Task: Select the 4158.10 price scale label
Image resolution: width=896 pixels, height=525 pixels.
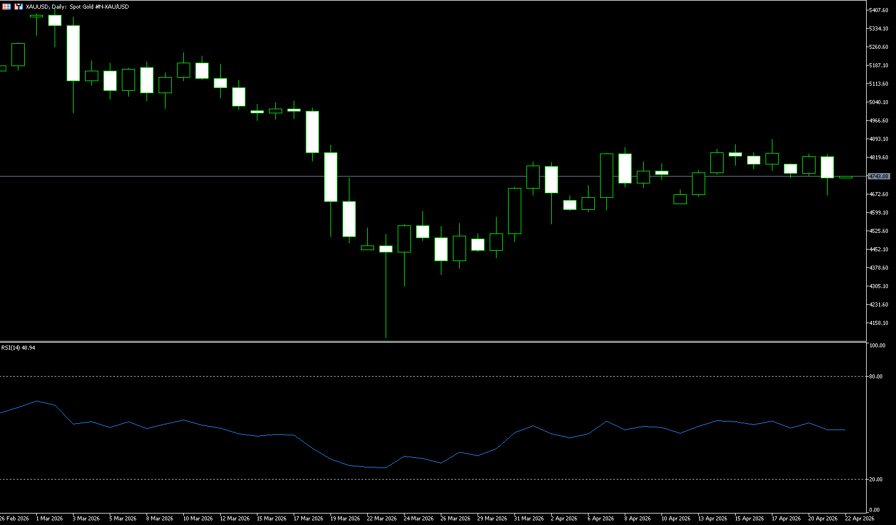Action: (x=879, y=323)
